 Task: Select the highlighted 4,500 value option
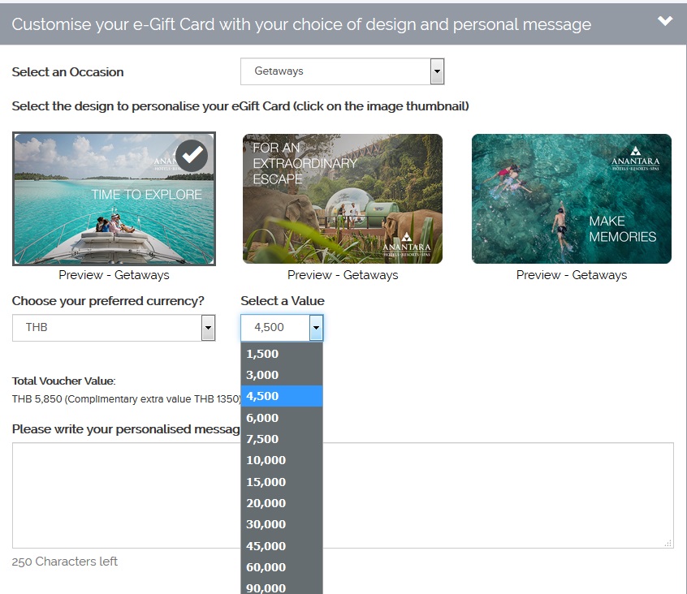click(x=281, y=396)
